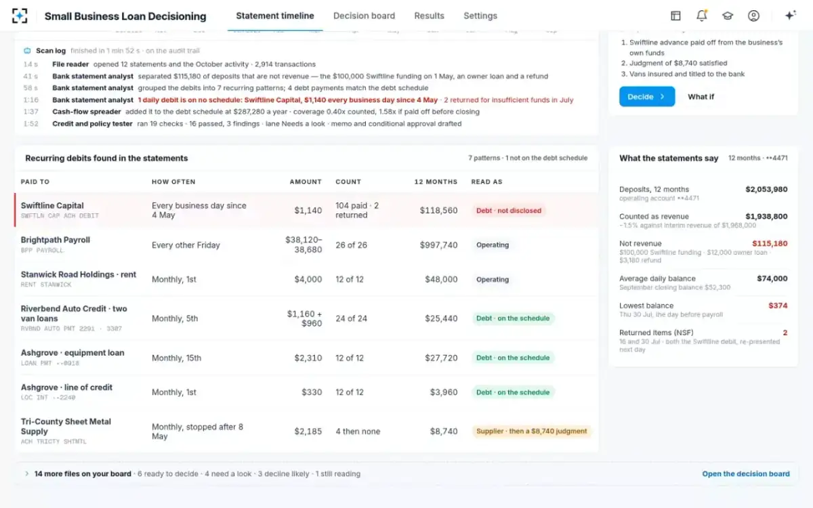The image size is (813, 508).
Task: Click the '104 paid · 2 returned' count
Action: pos(357,211)
